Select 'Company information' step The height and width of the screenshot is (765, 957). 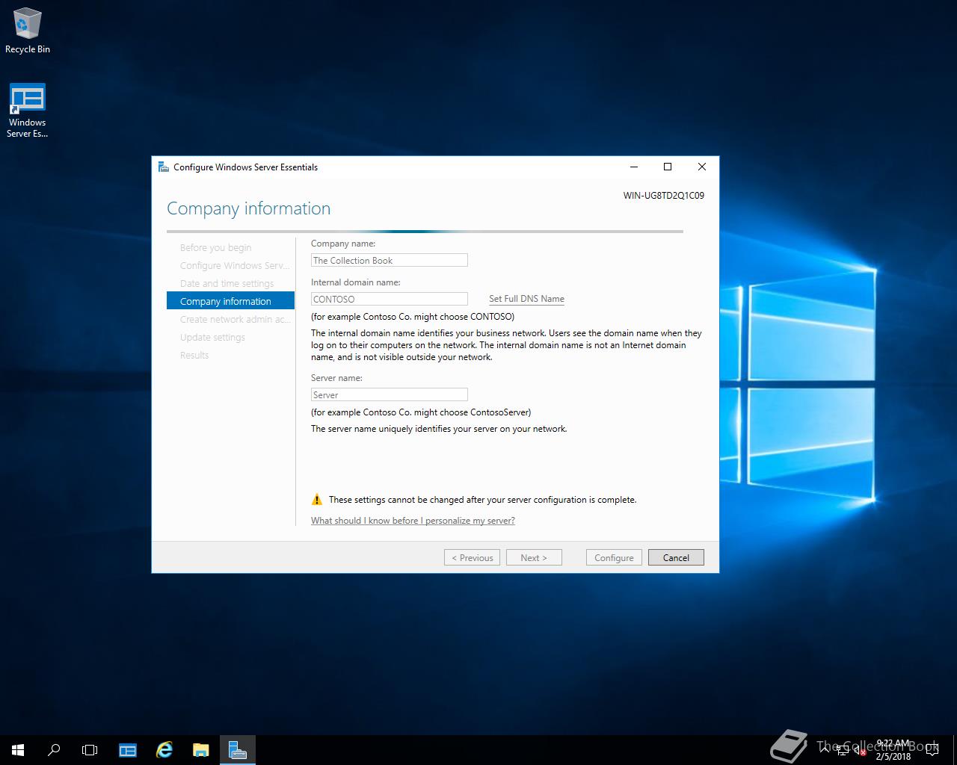point(230,301)
